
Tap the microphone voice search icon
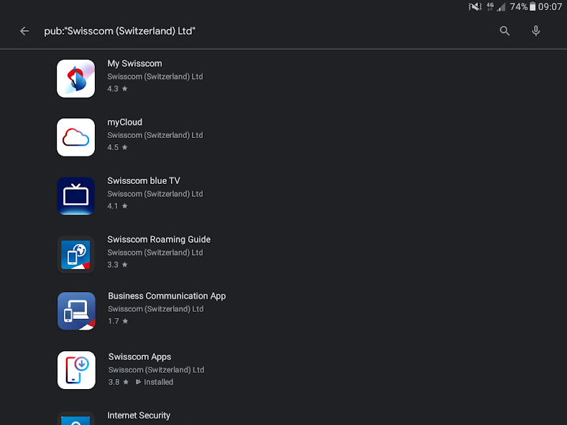pos(536,31)
